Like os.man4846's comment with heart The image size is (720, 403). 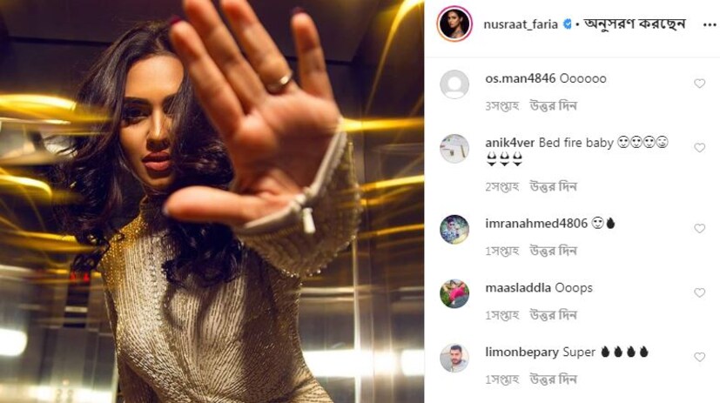pos(699,83)
